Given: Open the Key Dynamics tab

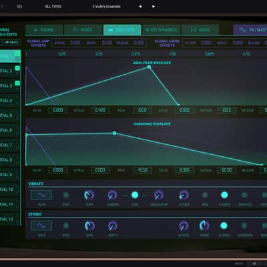Looking at the screenshot, I should click(x=162, y=30).
